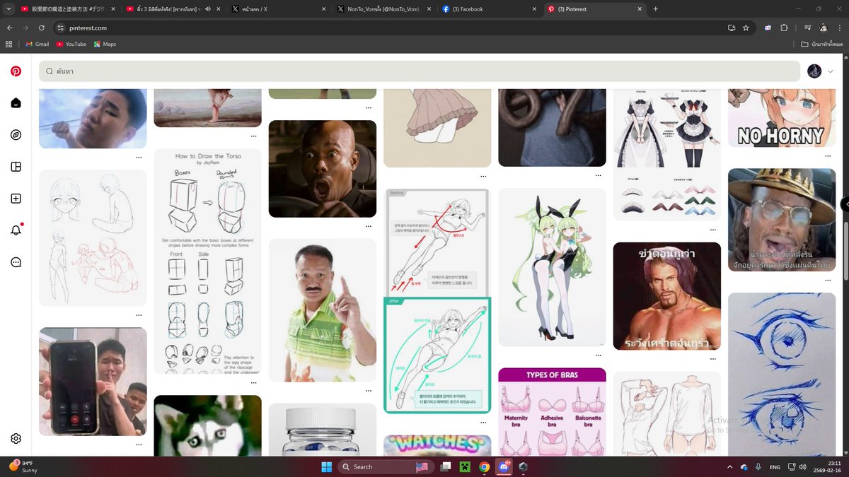Open more options under Before/After pose tutorial pin
849x477 pixels.
483,423
